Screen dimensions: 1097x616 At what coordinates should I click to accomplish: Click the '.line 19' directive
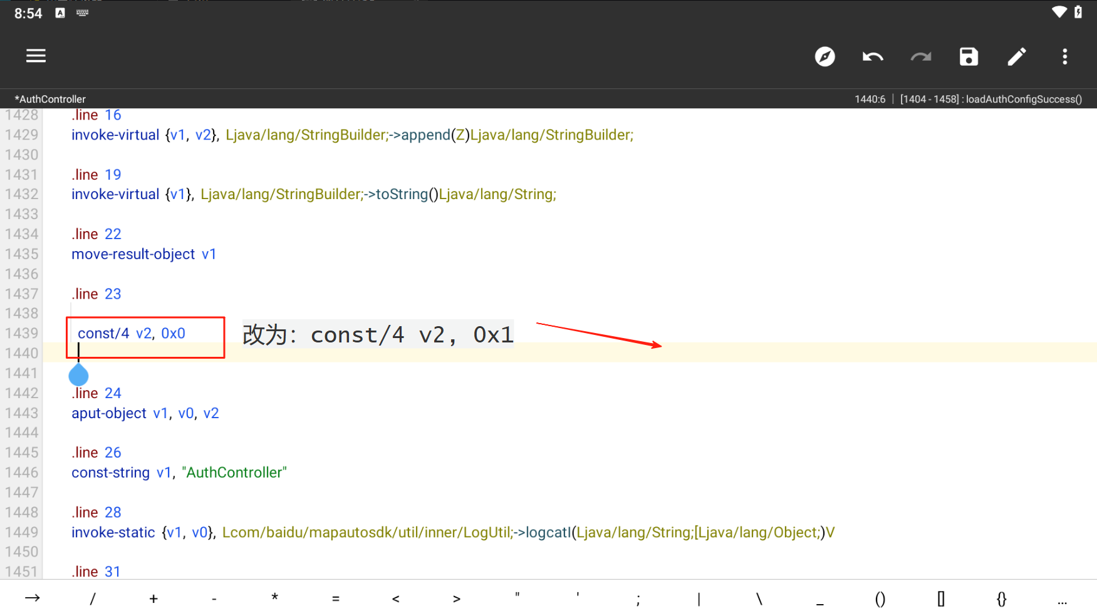[96, 175]
